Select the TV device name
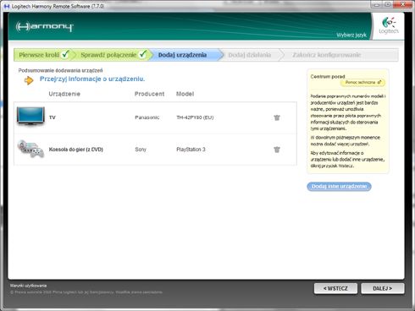This screenshot has width=415, height=311. [x=53, y=117]
